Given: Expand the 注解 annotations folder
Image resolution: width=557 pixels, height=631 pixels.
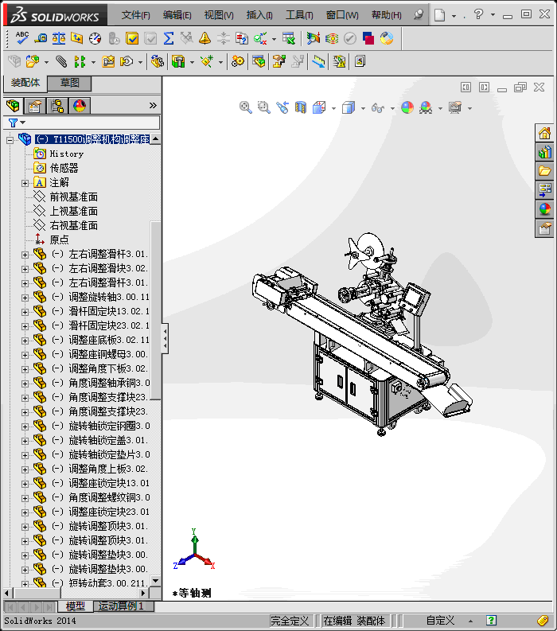Looking at the screenshot, I should pyautogui.click(x=25, y=183).
